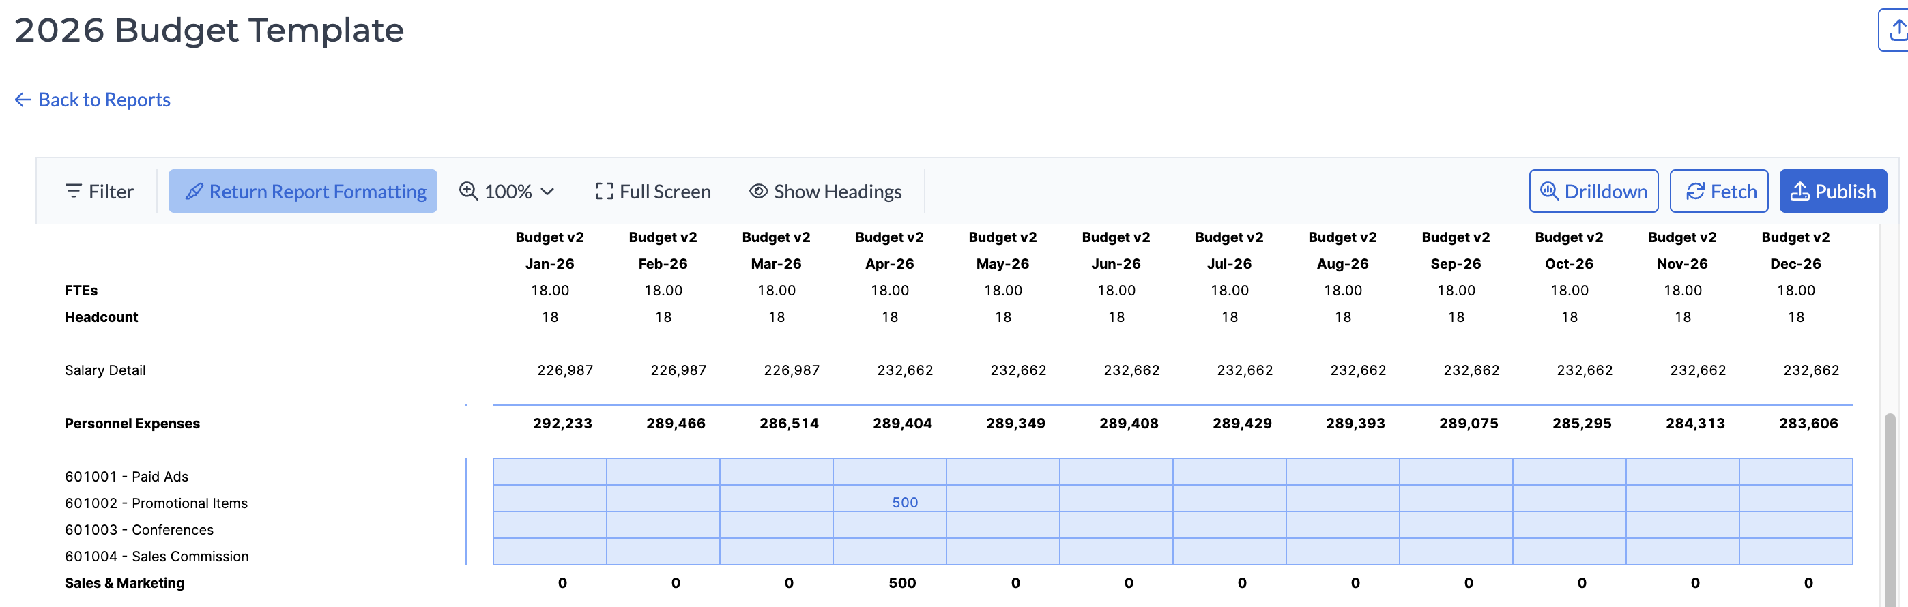This screenshot has width=1908, height=607.
Task: Toggle Return Report Formatting button
Action: [302, 192]
